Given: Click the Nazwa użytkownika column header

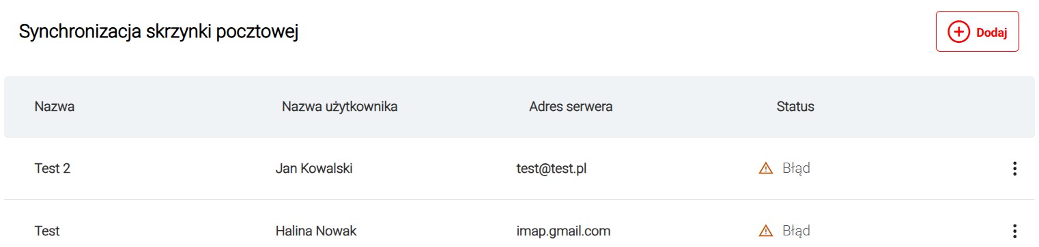Looking at the screenshot, I should (x=340, y=107).
